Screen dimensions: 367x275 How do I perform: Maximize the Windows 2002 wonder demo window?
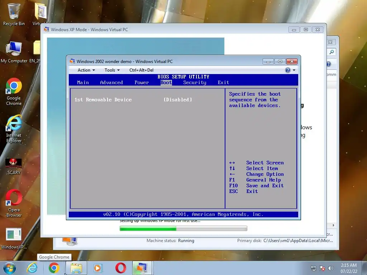[x=280, y=62]
